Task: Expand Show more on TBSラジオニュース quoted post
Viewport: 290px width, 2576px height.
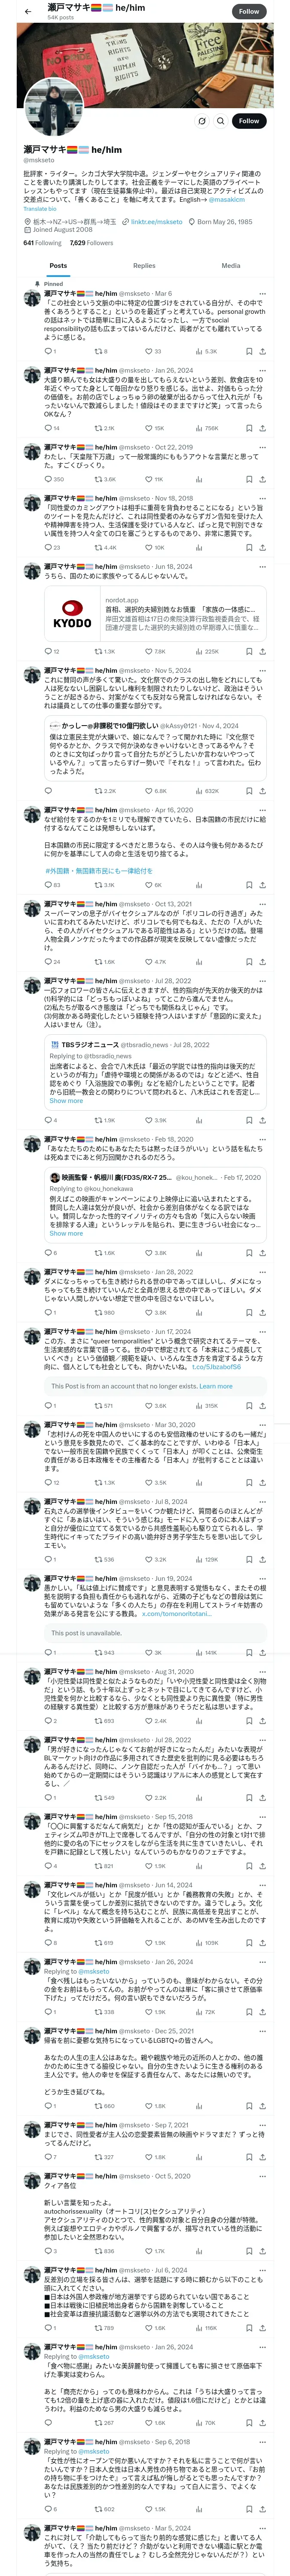Action: 66,1101
